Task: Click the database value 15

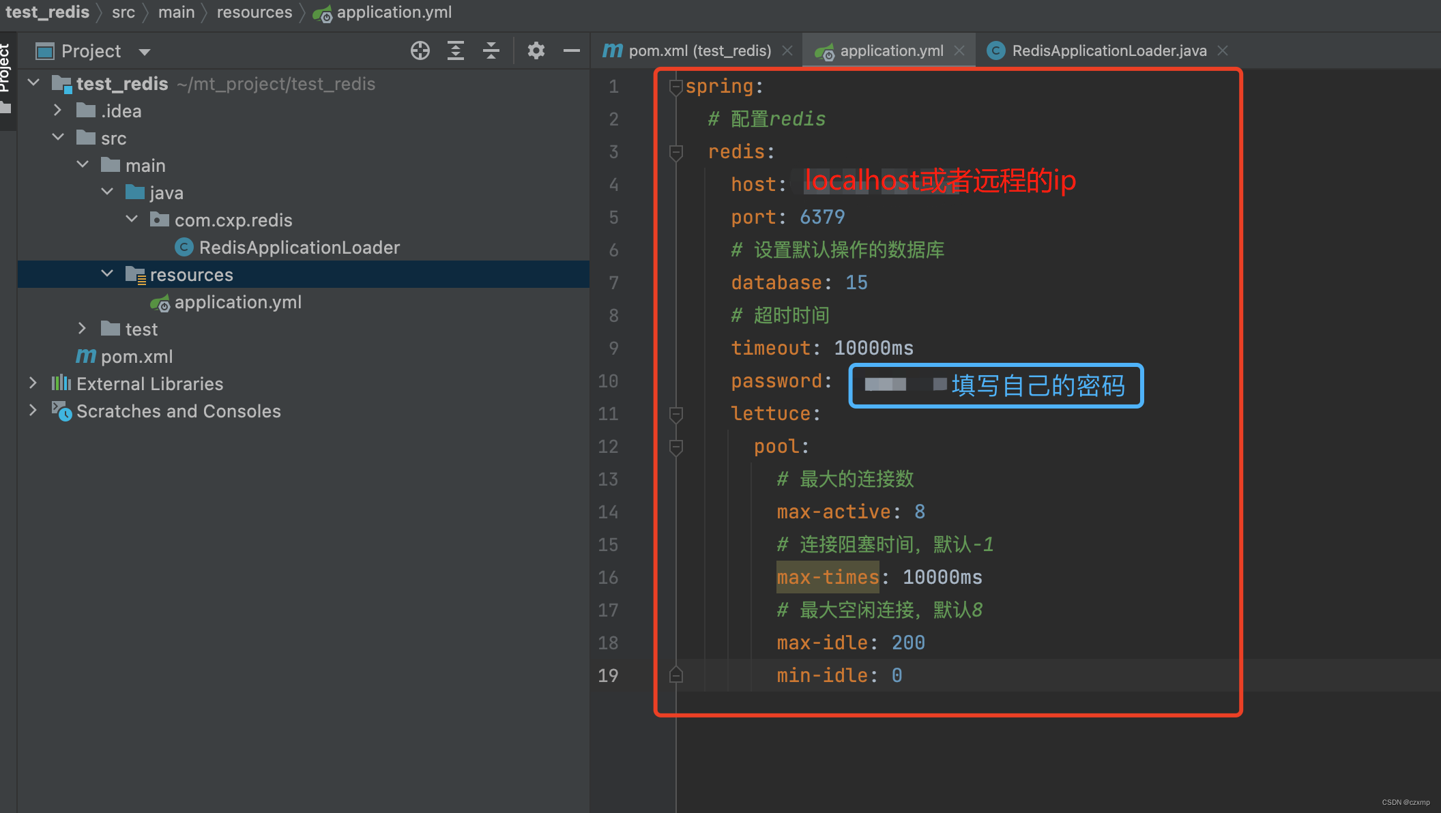Action: coord(856,282)
